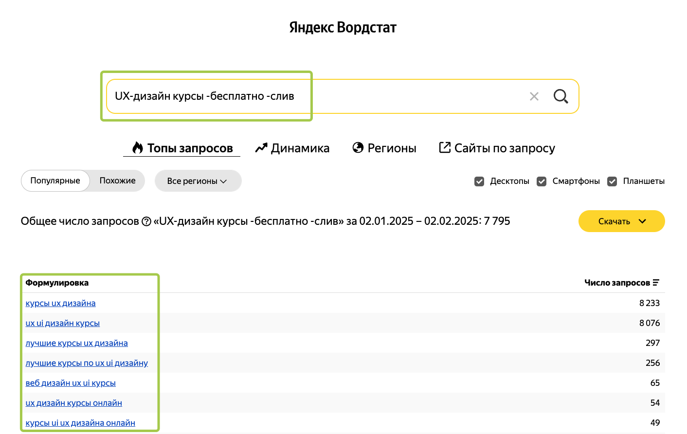Go to Сайты по запросу tab
Screen dimensions: 687x434
(x=497, y=148)
